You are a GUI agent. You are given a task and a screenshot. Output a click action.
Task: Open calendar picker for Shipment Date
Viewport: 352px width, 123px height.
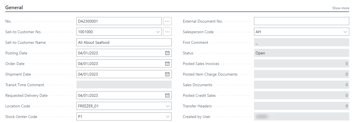pyautogui.click(x=167, y=74)
